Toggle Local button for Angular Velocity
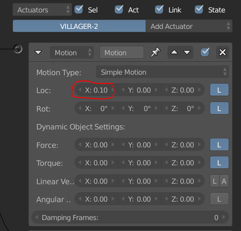 [x=219, y=199]
